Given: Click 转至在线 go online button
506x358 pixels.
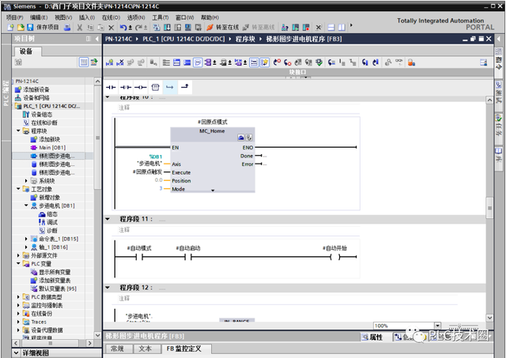Looking at the screenshot, I should pyautogui.click(x=223, y=28).
